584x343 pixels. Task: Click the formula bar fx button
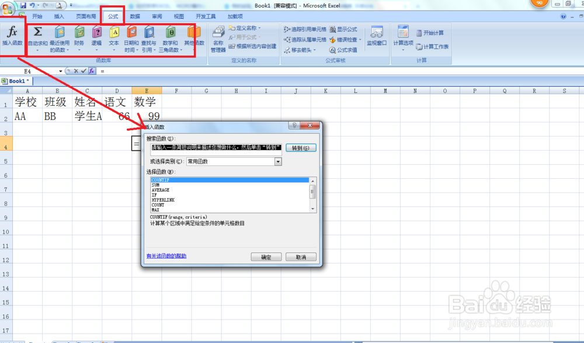coord(92,71)
